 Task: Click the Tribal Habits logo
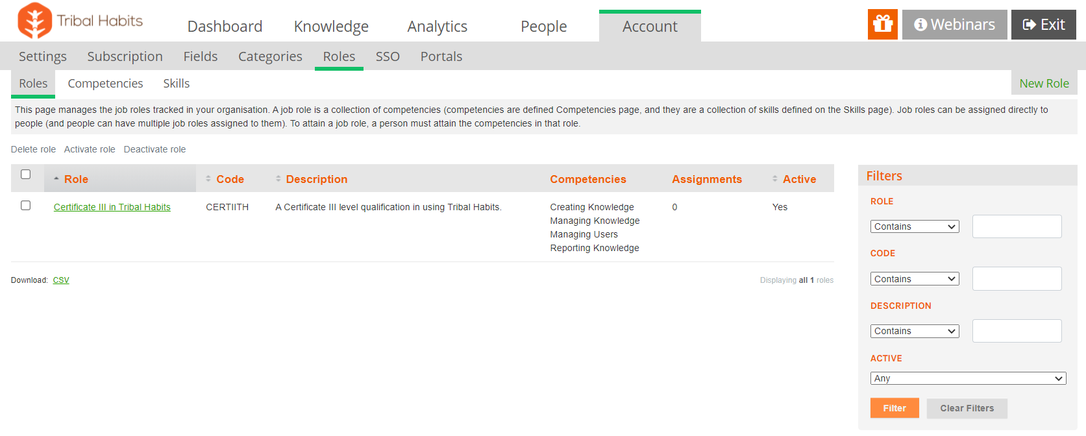tap(80, 21)
